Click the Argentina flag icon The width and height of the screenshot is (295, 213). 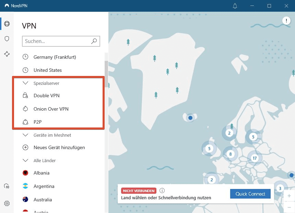coord(25,186)
